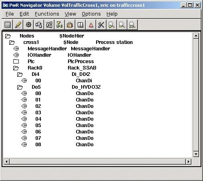This screenshot has width=203, height=181.
Task: Click the pencil edit mode toolbar icon
Action: tap(18, 25)
